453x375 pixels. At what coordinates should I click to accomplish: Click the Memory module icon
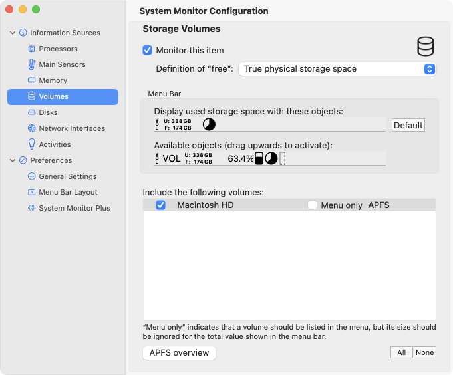(31, 80)
